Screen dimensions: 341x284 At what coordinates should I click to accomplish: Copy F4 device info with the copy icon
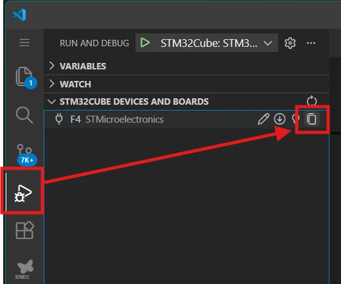point(311,119)
